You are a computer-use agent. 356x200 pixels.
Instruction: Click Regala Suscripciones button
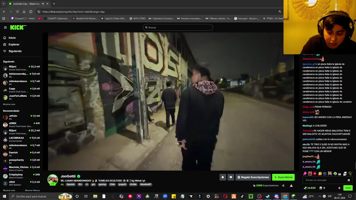253,177
